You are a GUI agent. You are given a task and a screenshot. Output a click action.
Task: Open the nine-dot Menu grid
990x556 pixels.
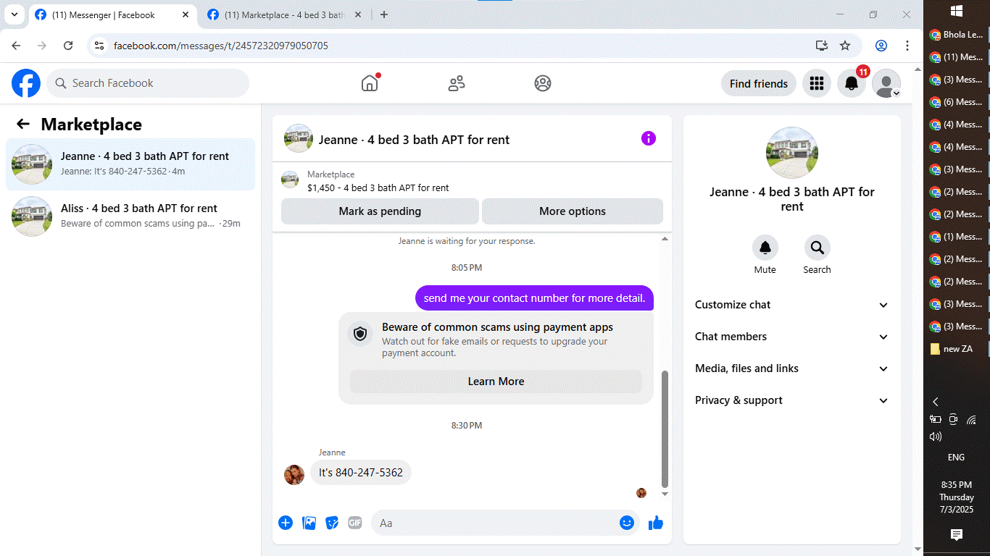817,83
